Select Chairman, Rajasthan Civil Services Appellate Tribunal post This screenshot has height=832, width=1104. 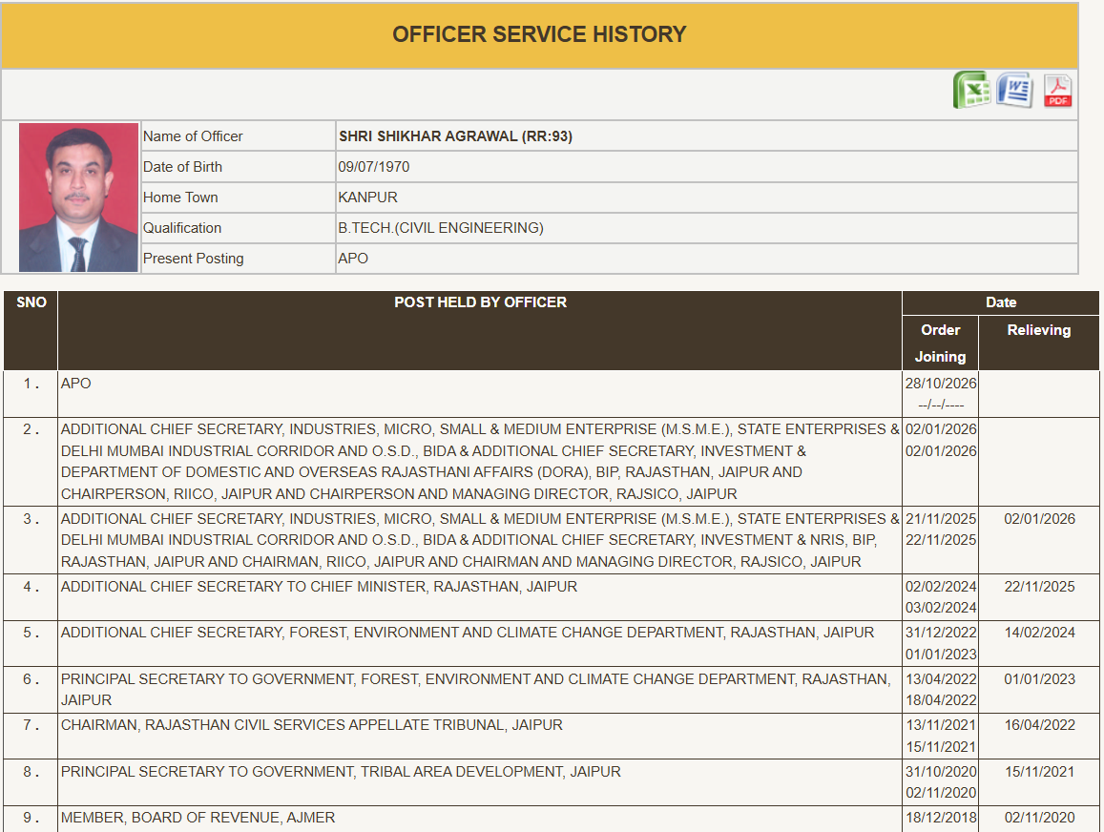pos(312,725)
